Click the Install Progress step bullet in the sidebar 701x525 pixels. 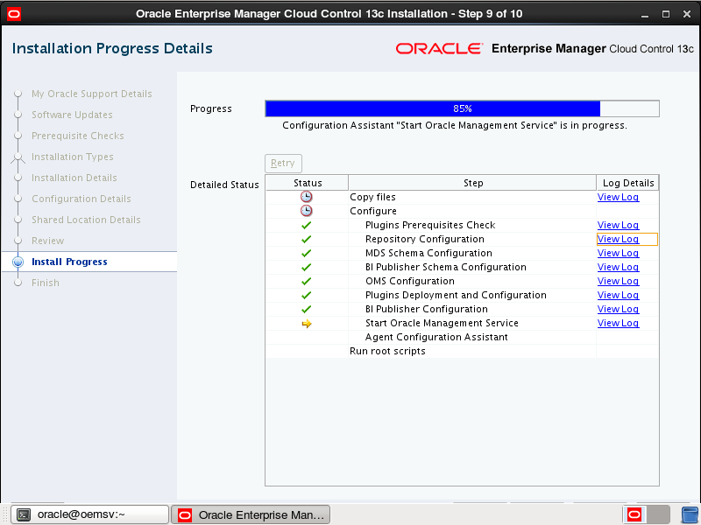(x=18, y=262)
